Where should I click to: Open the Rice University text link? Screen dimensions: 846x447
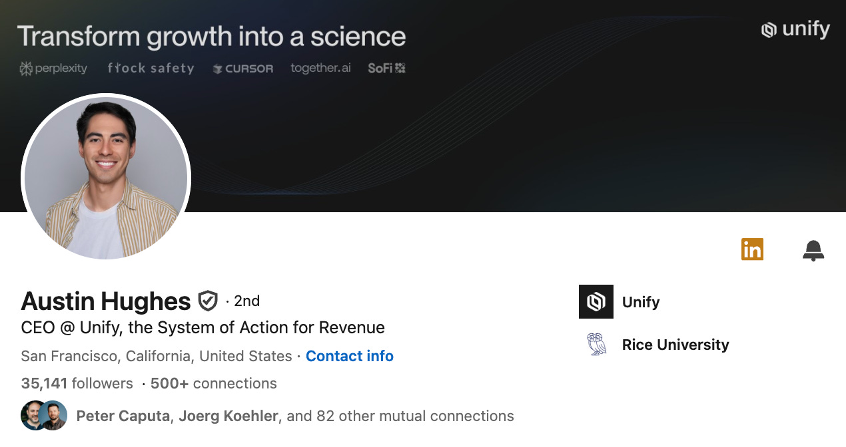[x=675, y=345]
